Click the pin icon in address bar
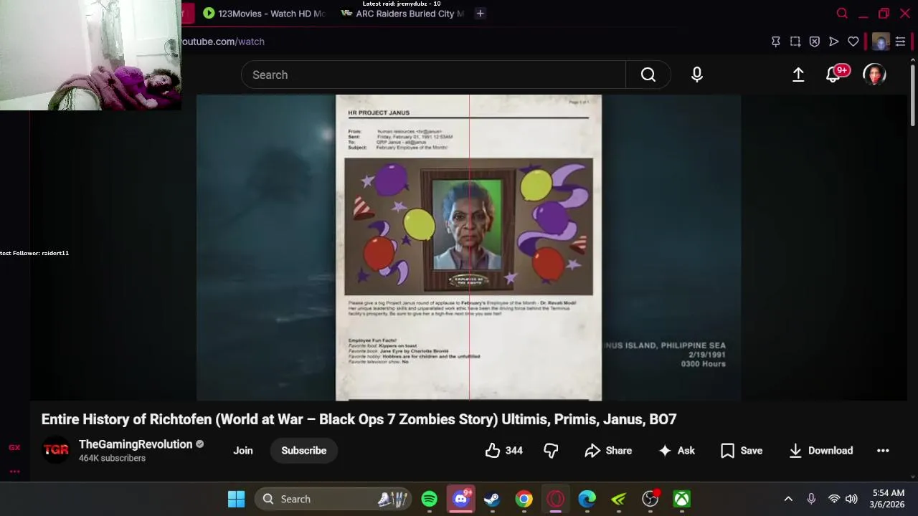 click(x=776, y=42)
